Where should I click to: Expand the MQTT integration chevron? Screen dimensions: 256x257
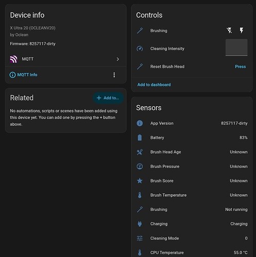[118, 59]
